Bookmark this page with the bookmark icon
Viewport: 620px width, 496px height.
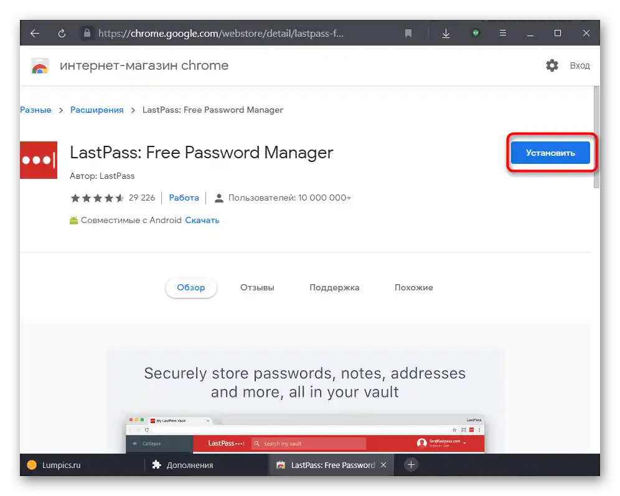pyautogui.click(x=408, y=33)
